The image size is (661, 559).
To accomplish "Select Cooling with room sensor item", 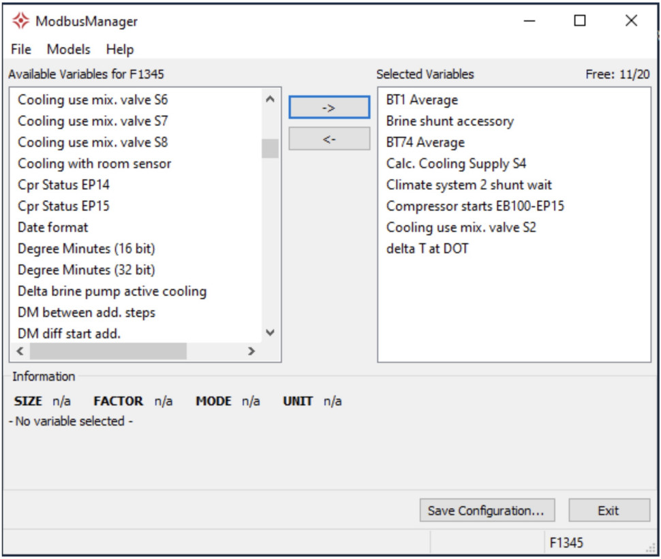I will pos(95,163).
